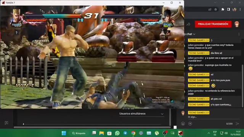Screen dimensions: 244x137
Task: Bookmark page with the Chrome star icon
Action: point(215,10)
